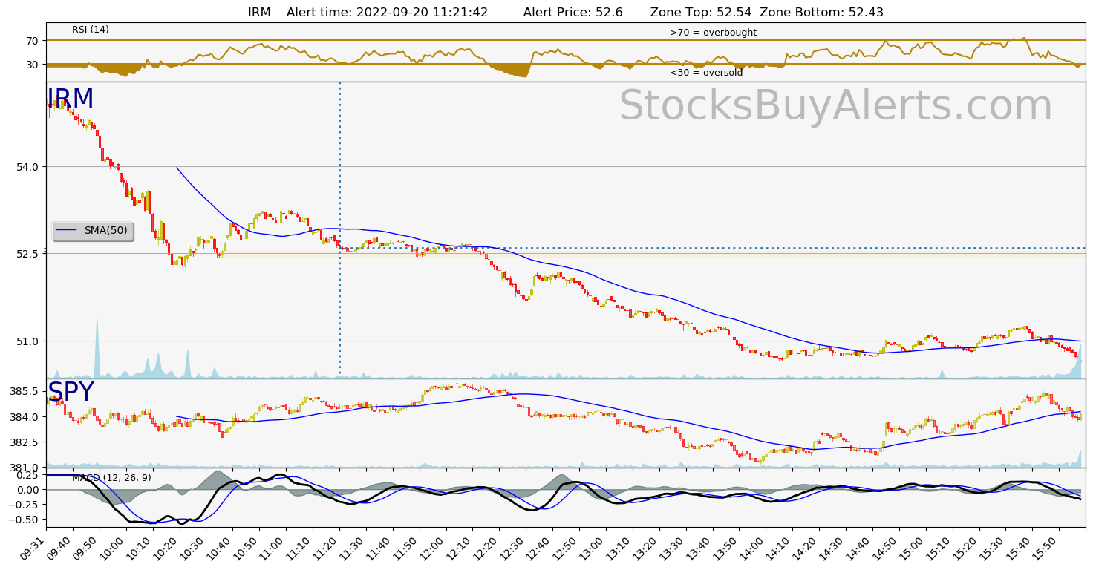This screenshot has width=1096, height=570.
Task: Click the SPY ticker label
Action: click(71, 393)
